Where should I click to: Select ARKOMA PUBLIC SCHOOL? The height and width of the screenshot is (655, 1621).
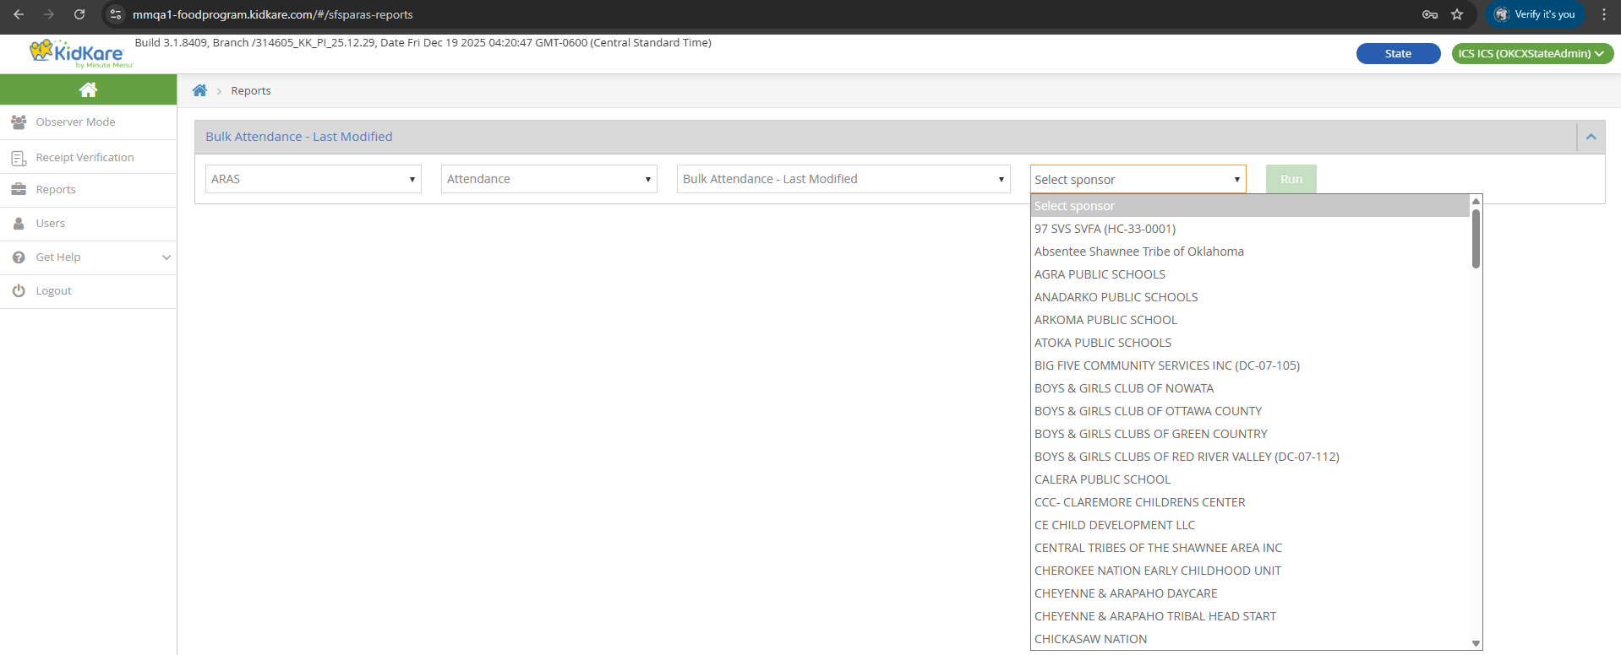[x=1250, y=320]
